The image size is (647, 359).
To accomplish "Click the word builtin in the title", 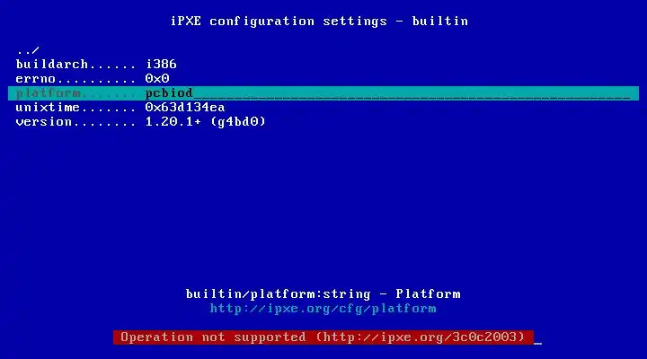I will pos(440,21).
